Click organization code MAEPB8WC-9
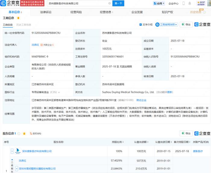Viewport: 211px width, 173px height. (40, 57)
